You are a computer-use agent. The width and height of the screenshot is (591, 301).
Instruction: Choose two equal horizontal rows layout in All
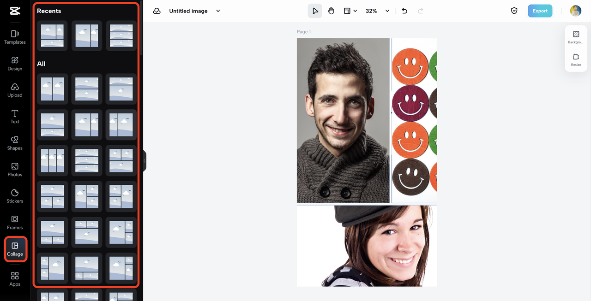(87, 89)
